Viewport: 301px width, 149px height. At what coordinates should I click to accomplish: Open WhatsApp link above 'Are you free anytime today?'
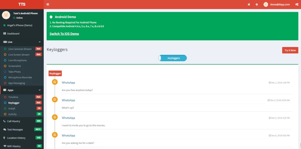coord(68,83)
